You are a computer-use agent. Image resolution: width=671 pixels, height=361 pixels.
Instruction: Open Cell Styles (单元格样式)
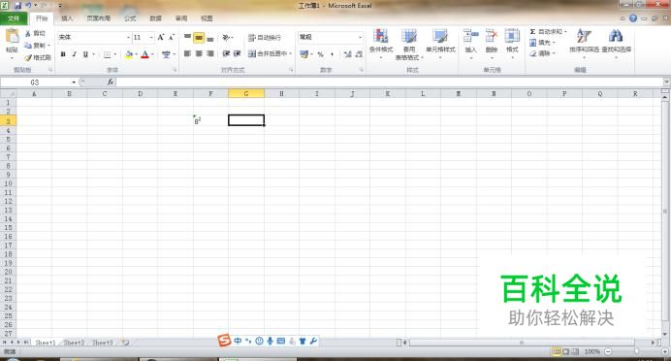click(440, 44)
